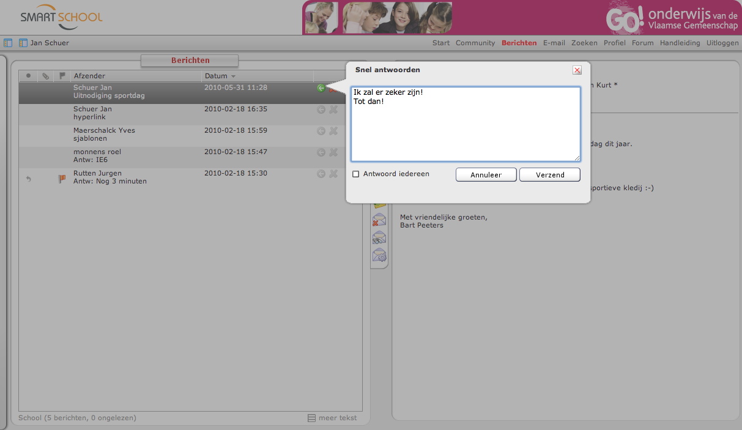Click delete X icon for hyperlink message
The image size is (742, 430).
[333, 109]
